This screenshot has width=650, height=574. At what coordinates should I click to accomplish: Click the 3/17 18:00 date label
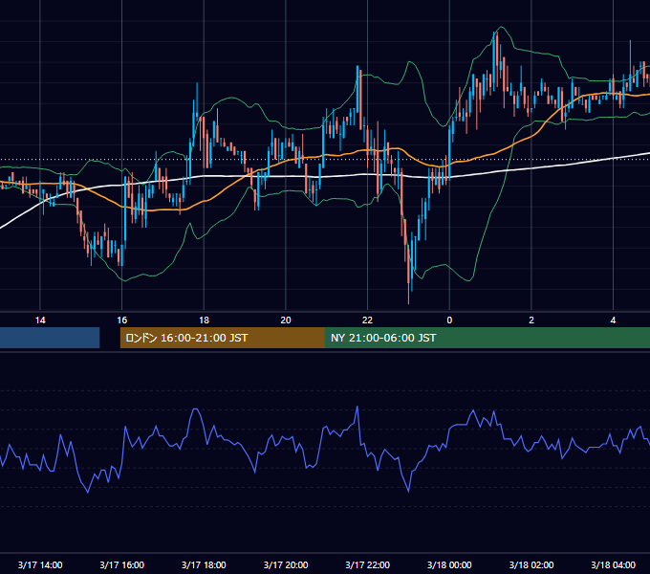tap(204, 564)
